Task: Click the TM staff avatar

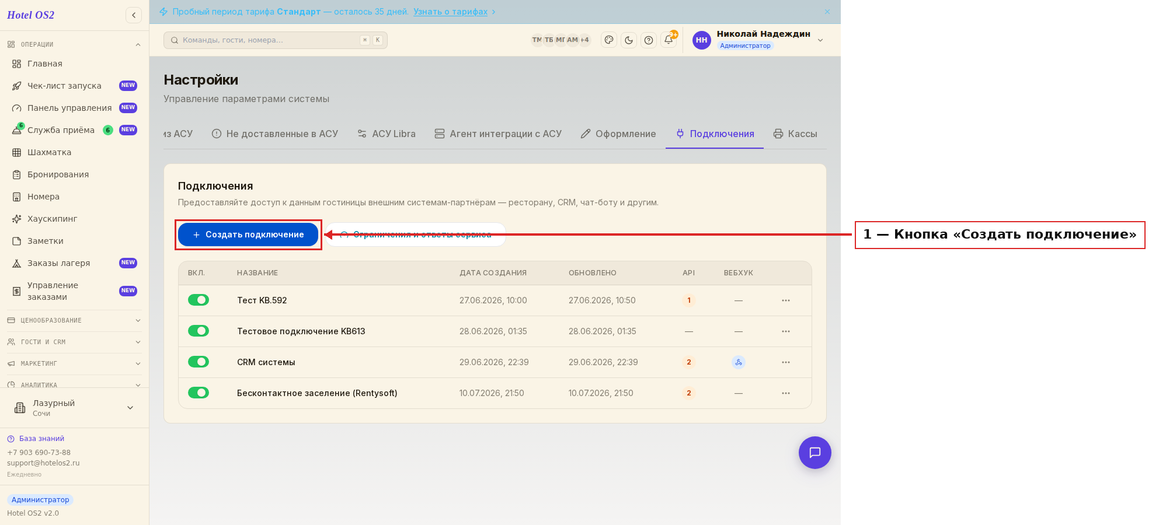Action: coord(537,40)
